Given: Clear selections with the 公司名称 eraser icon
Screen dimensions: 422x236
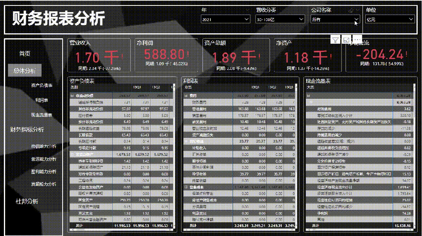Looking at the screenshot, I should [x=351, y=10].
